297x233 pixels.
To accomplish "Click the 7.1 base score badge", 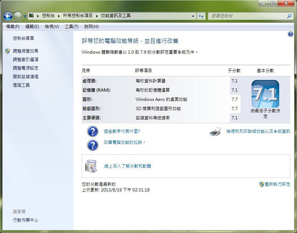I will pos(265,94).
